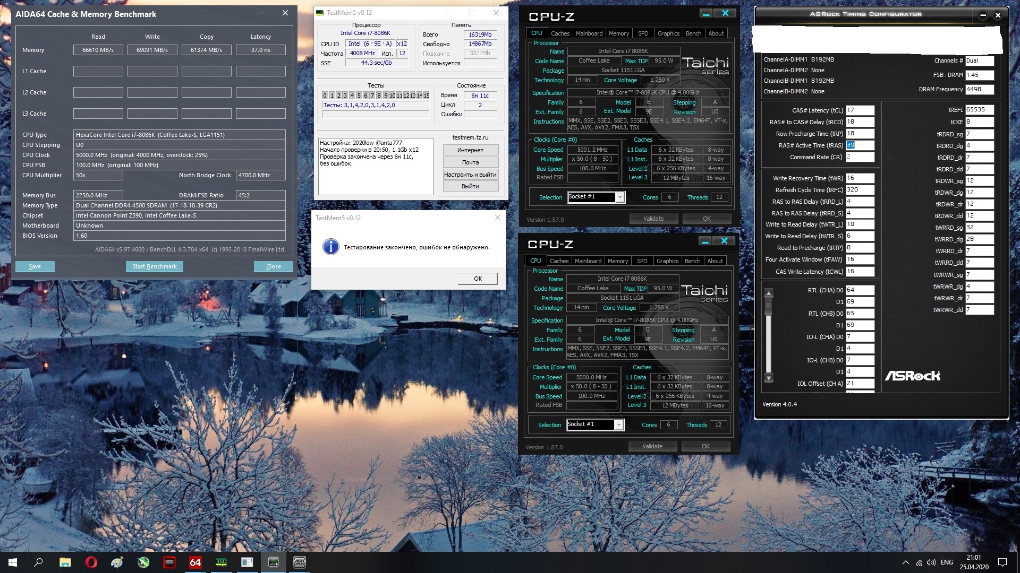Click the Paint palette taskbar icon
This screenshot has height=573, width=1020.
point(117,562)
